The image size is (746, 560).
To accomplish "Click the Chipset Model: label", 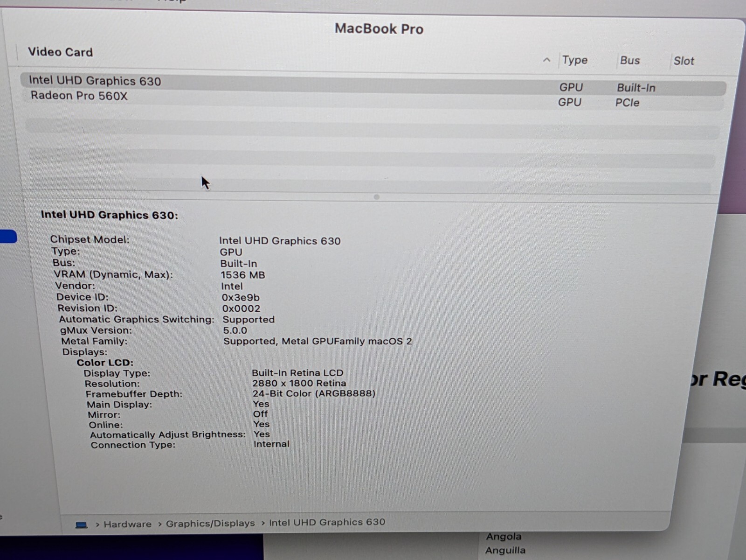I will point(90,239).
